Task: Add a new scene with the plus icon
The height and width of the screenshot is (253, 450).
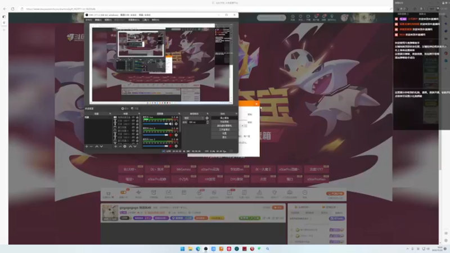Action: (87, 146)
